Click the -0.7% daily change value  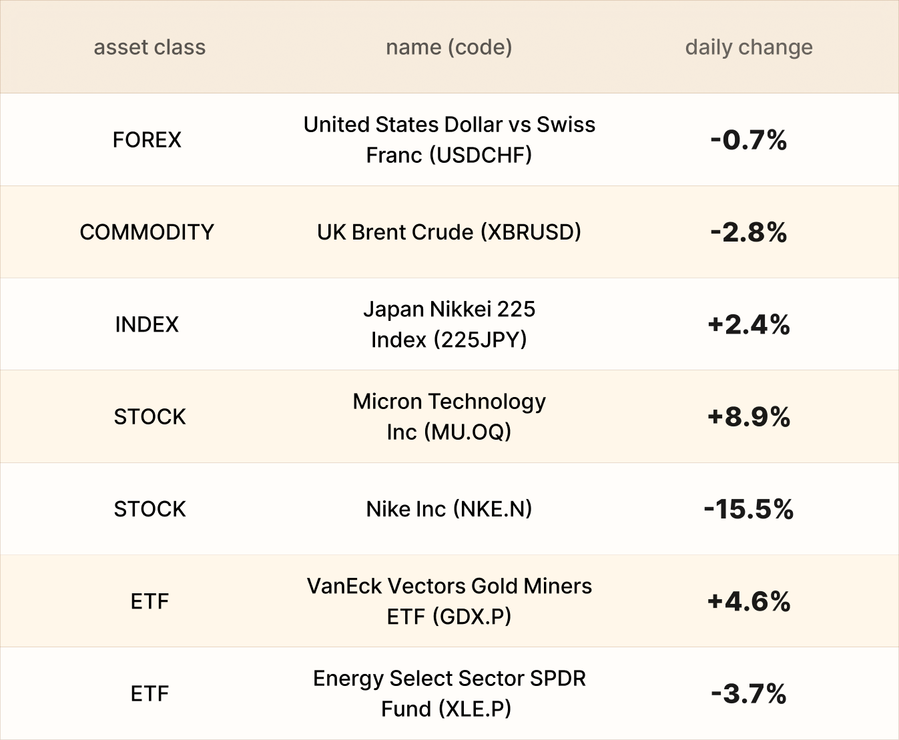[x=749, y=140]
